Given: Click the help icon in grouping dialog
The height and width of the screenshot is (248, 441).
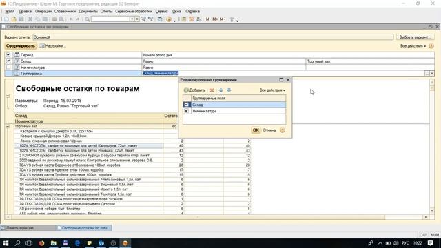Looking at the screenshot, I should (x=283, y=130).
